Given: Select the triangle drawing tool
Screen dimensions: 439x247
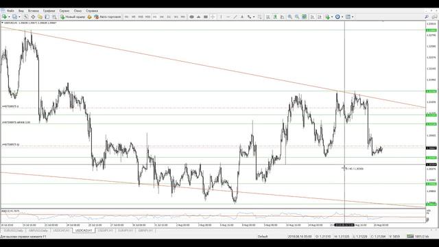Looking at the screenshot, I should (198, 16).
